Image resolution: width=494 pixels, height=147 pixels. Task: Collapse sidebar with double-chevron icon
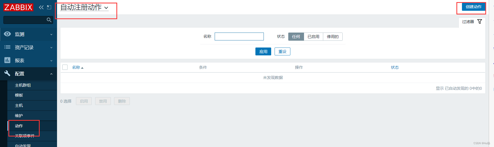pos(41,7)
